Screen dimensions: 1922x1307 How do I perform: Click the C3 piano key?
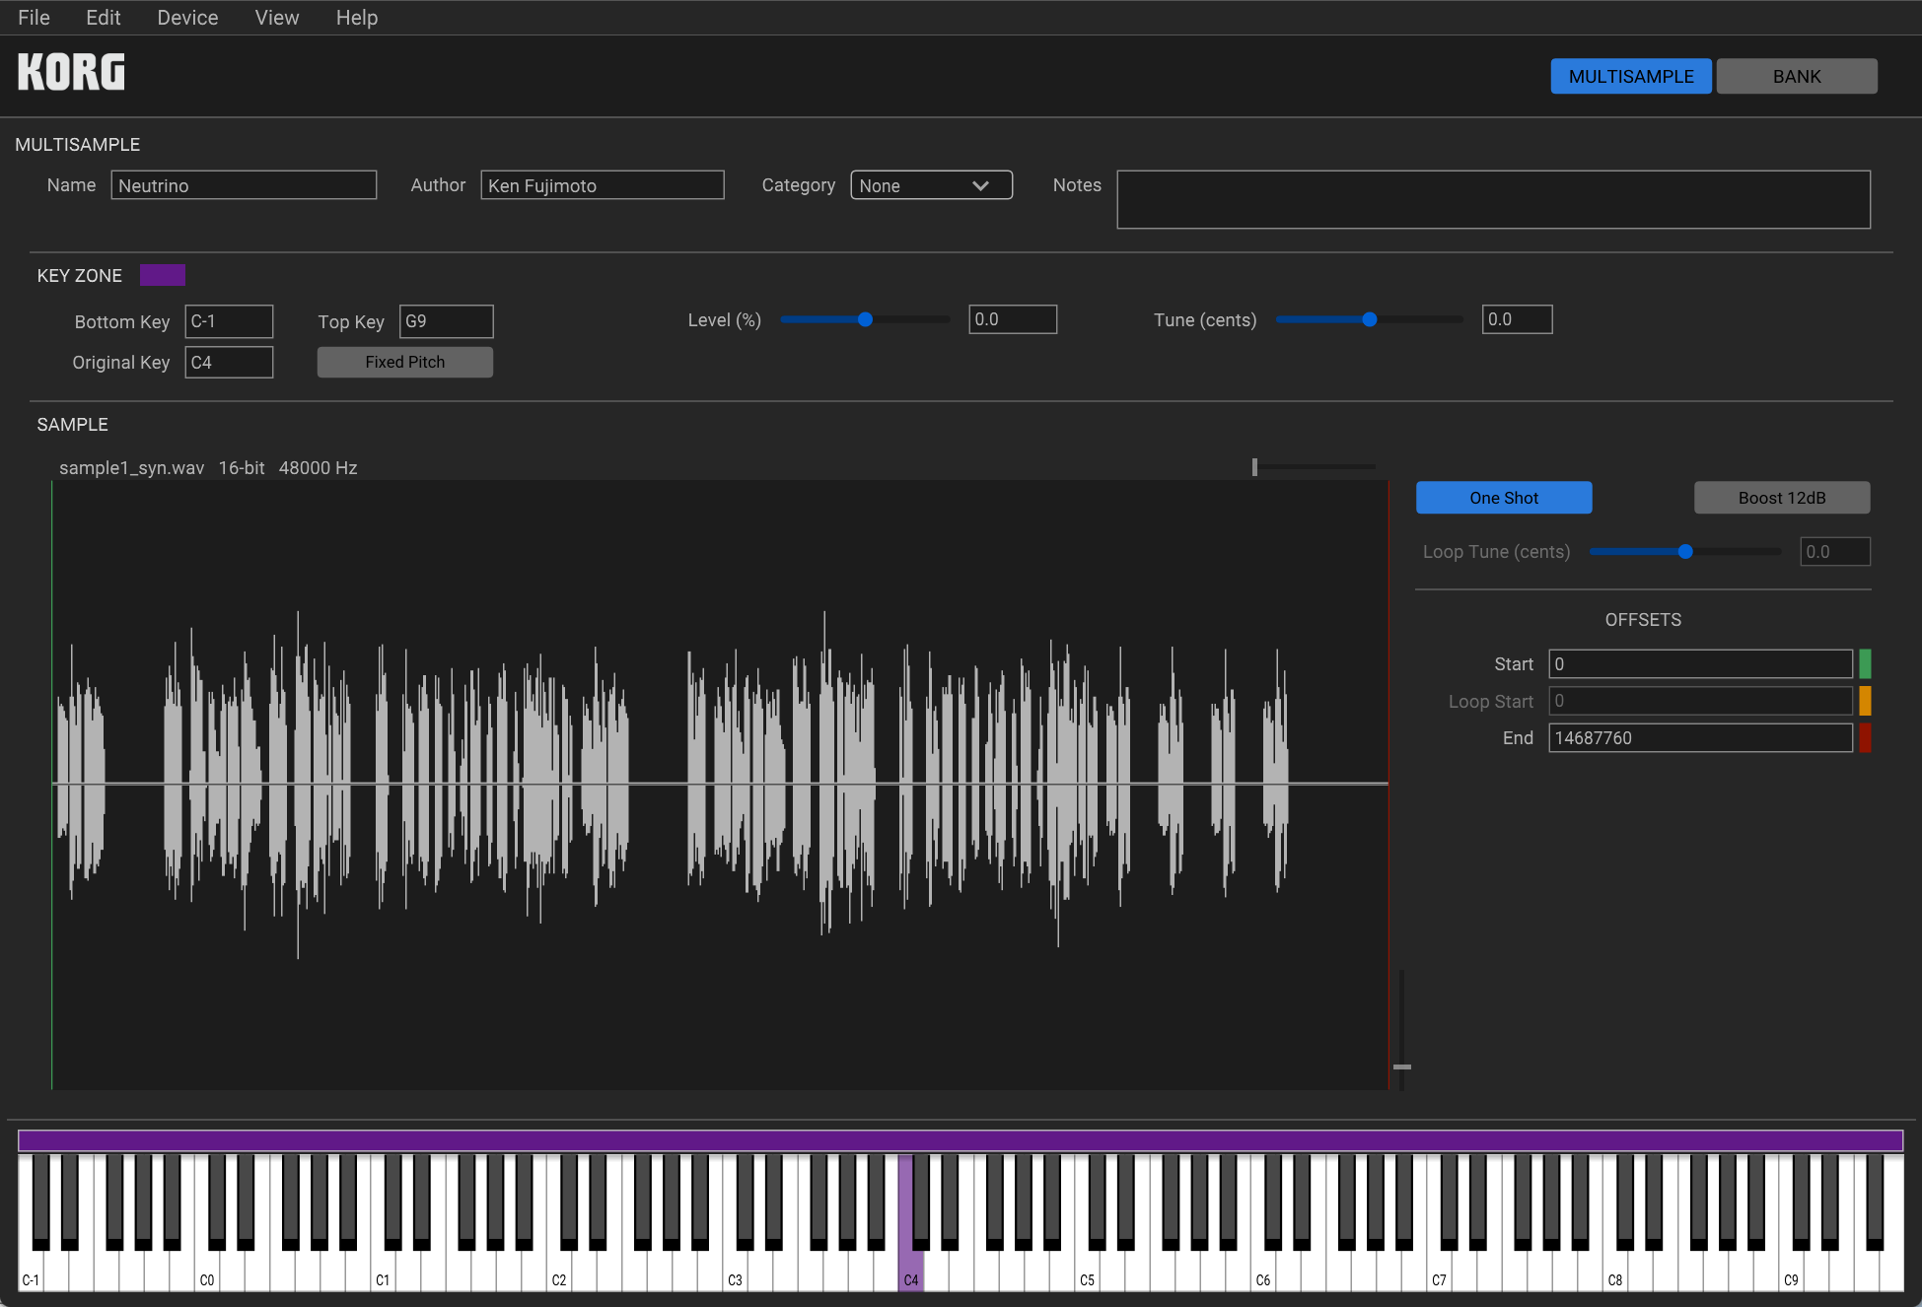click(x=735, y=1272)
